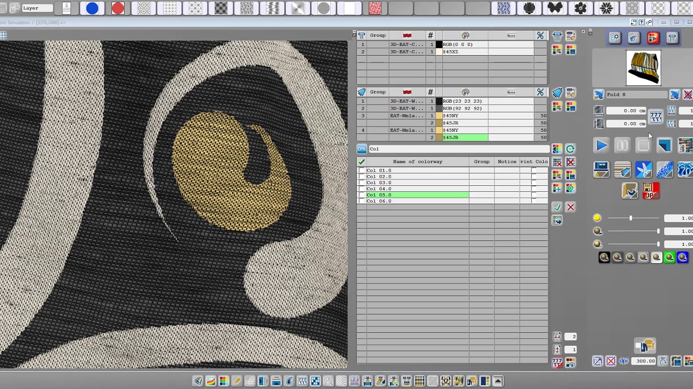The image size is (693, 389).
Task: Save the simulation as JPG
Action: click(x=651, y=191)
